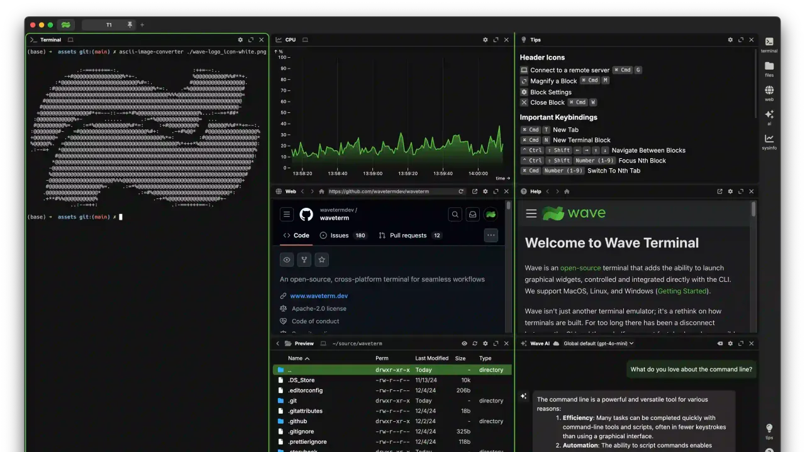Viewport: 805px width, 452px height.
Task: Go to home in the Help block
Action: [x=567, y=191]
